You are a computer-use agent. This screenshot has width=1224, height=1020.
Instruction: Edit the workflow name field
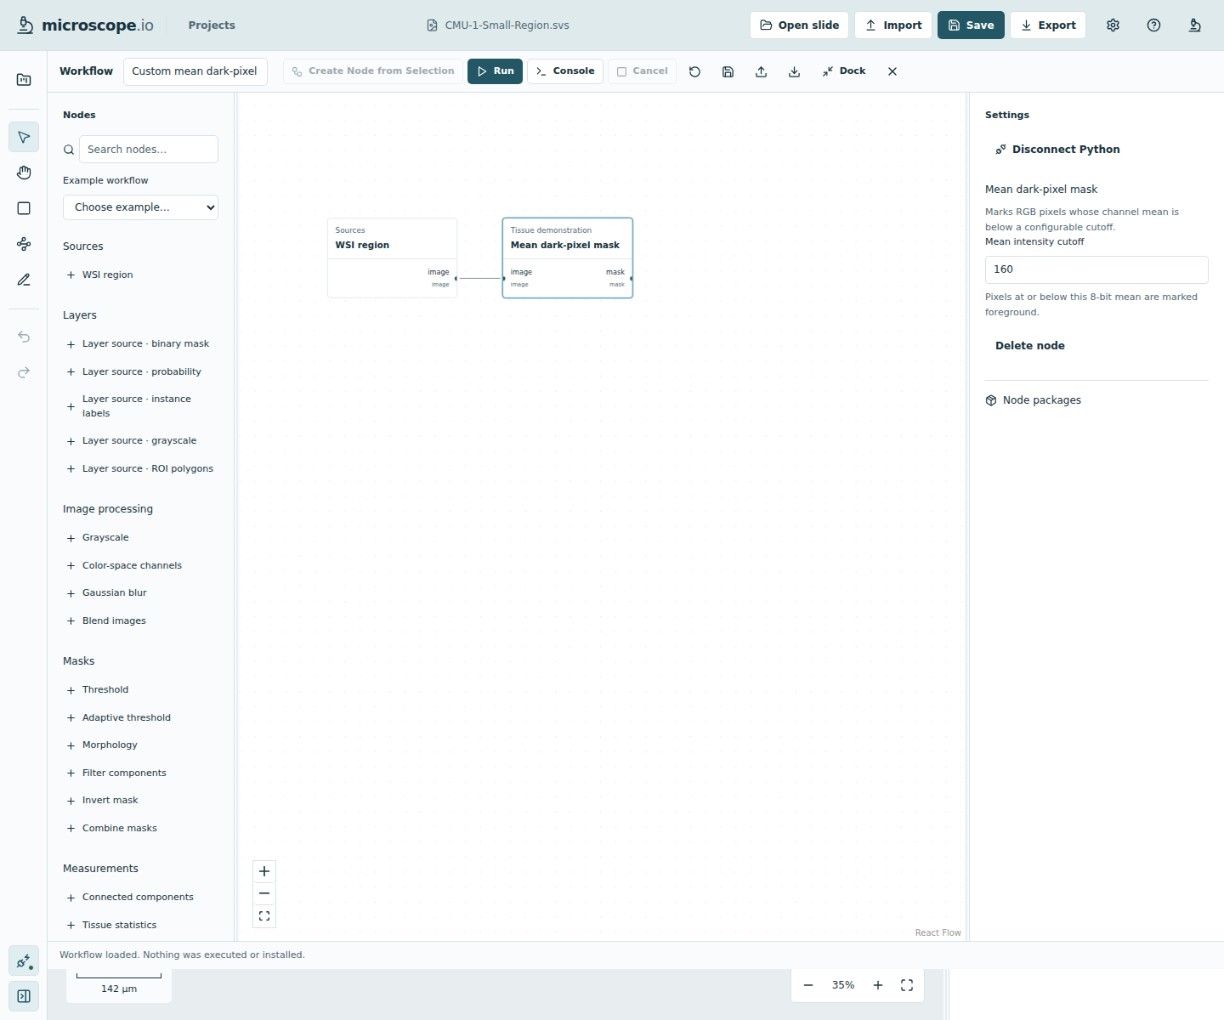point(195,71)
